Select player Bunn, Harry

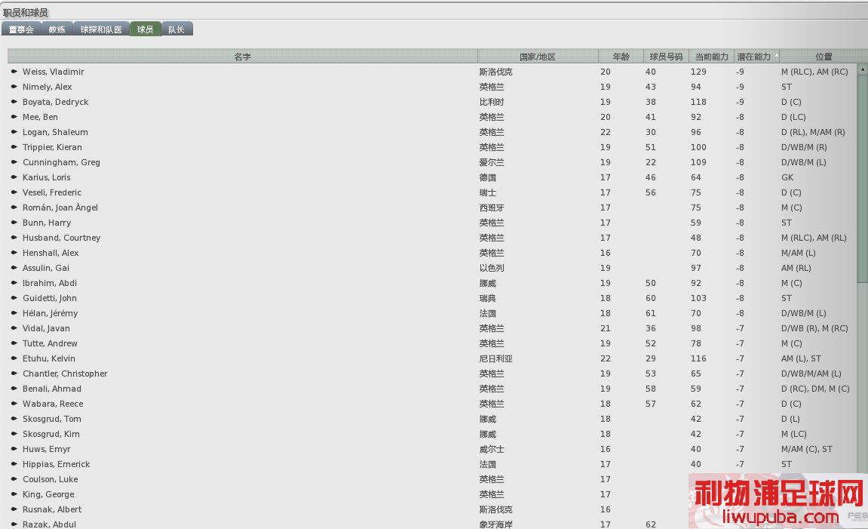click(47, 223)
